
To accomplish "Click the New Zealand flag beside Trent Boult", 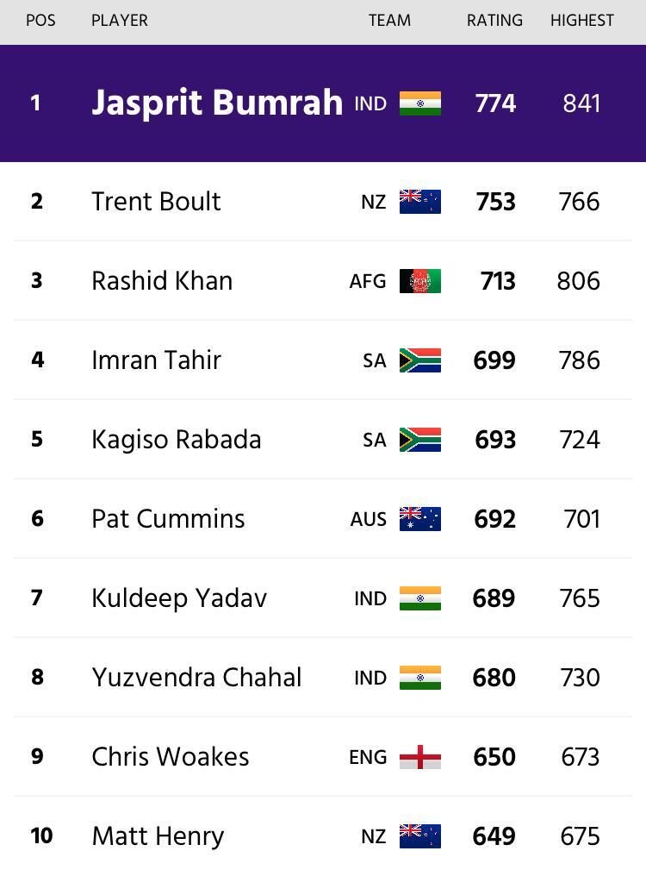I will pos(419,202).
